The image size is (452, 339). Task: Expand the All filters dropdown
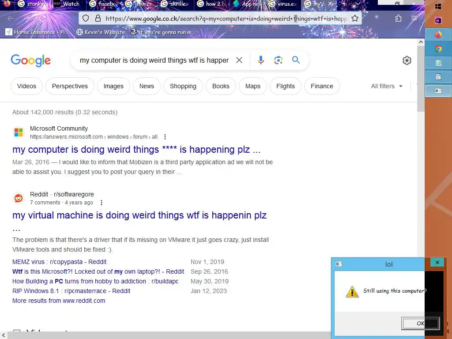(x=387, y=86)
